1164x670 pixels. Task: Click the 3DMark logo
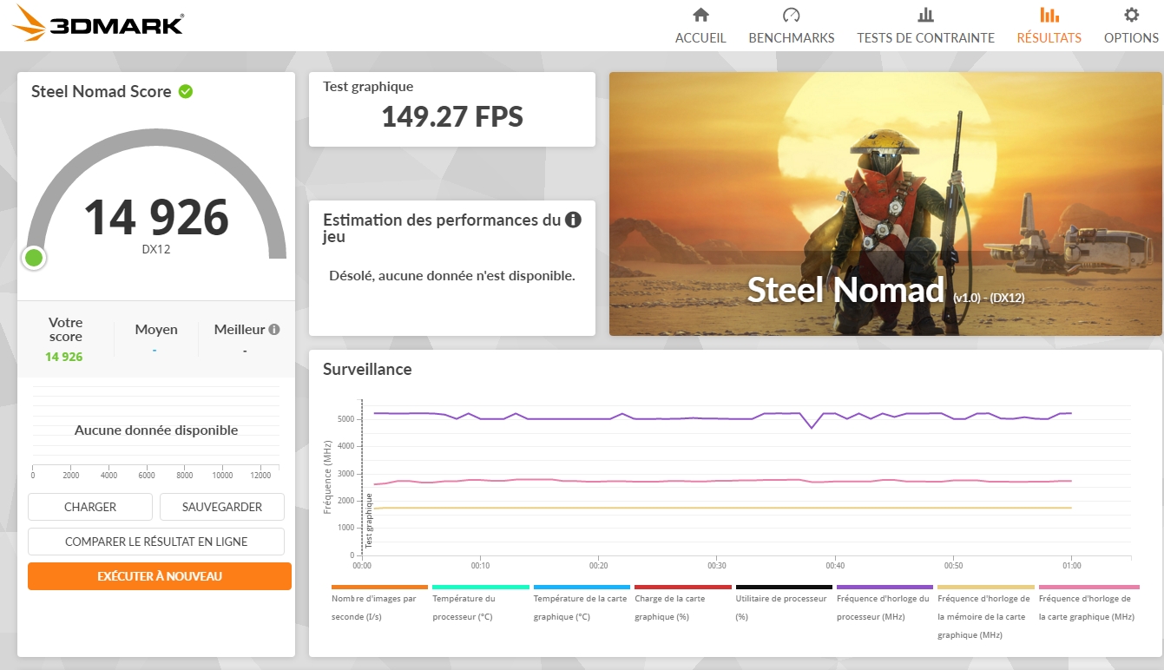tap(97, 23)
